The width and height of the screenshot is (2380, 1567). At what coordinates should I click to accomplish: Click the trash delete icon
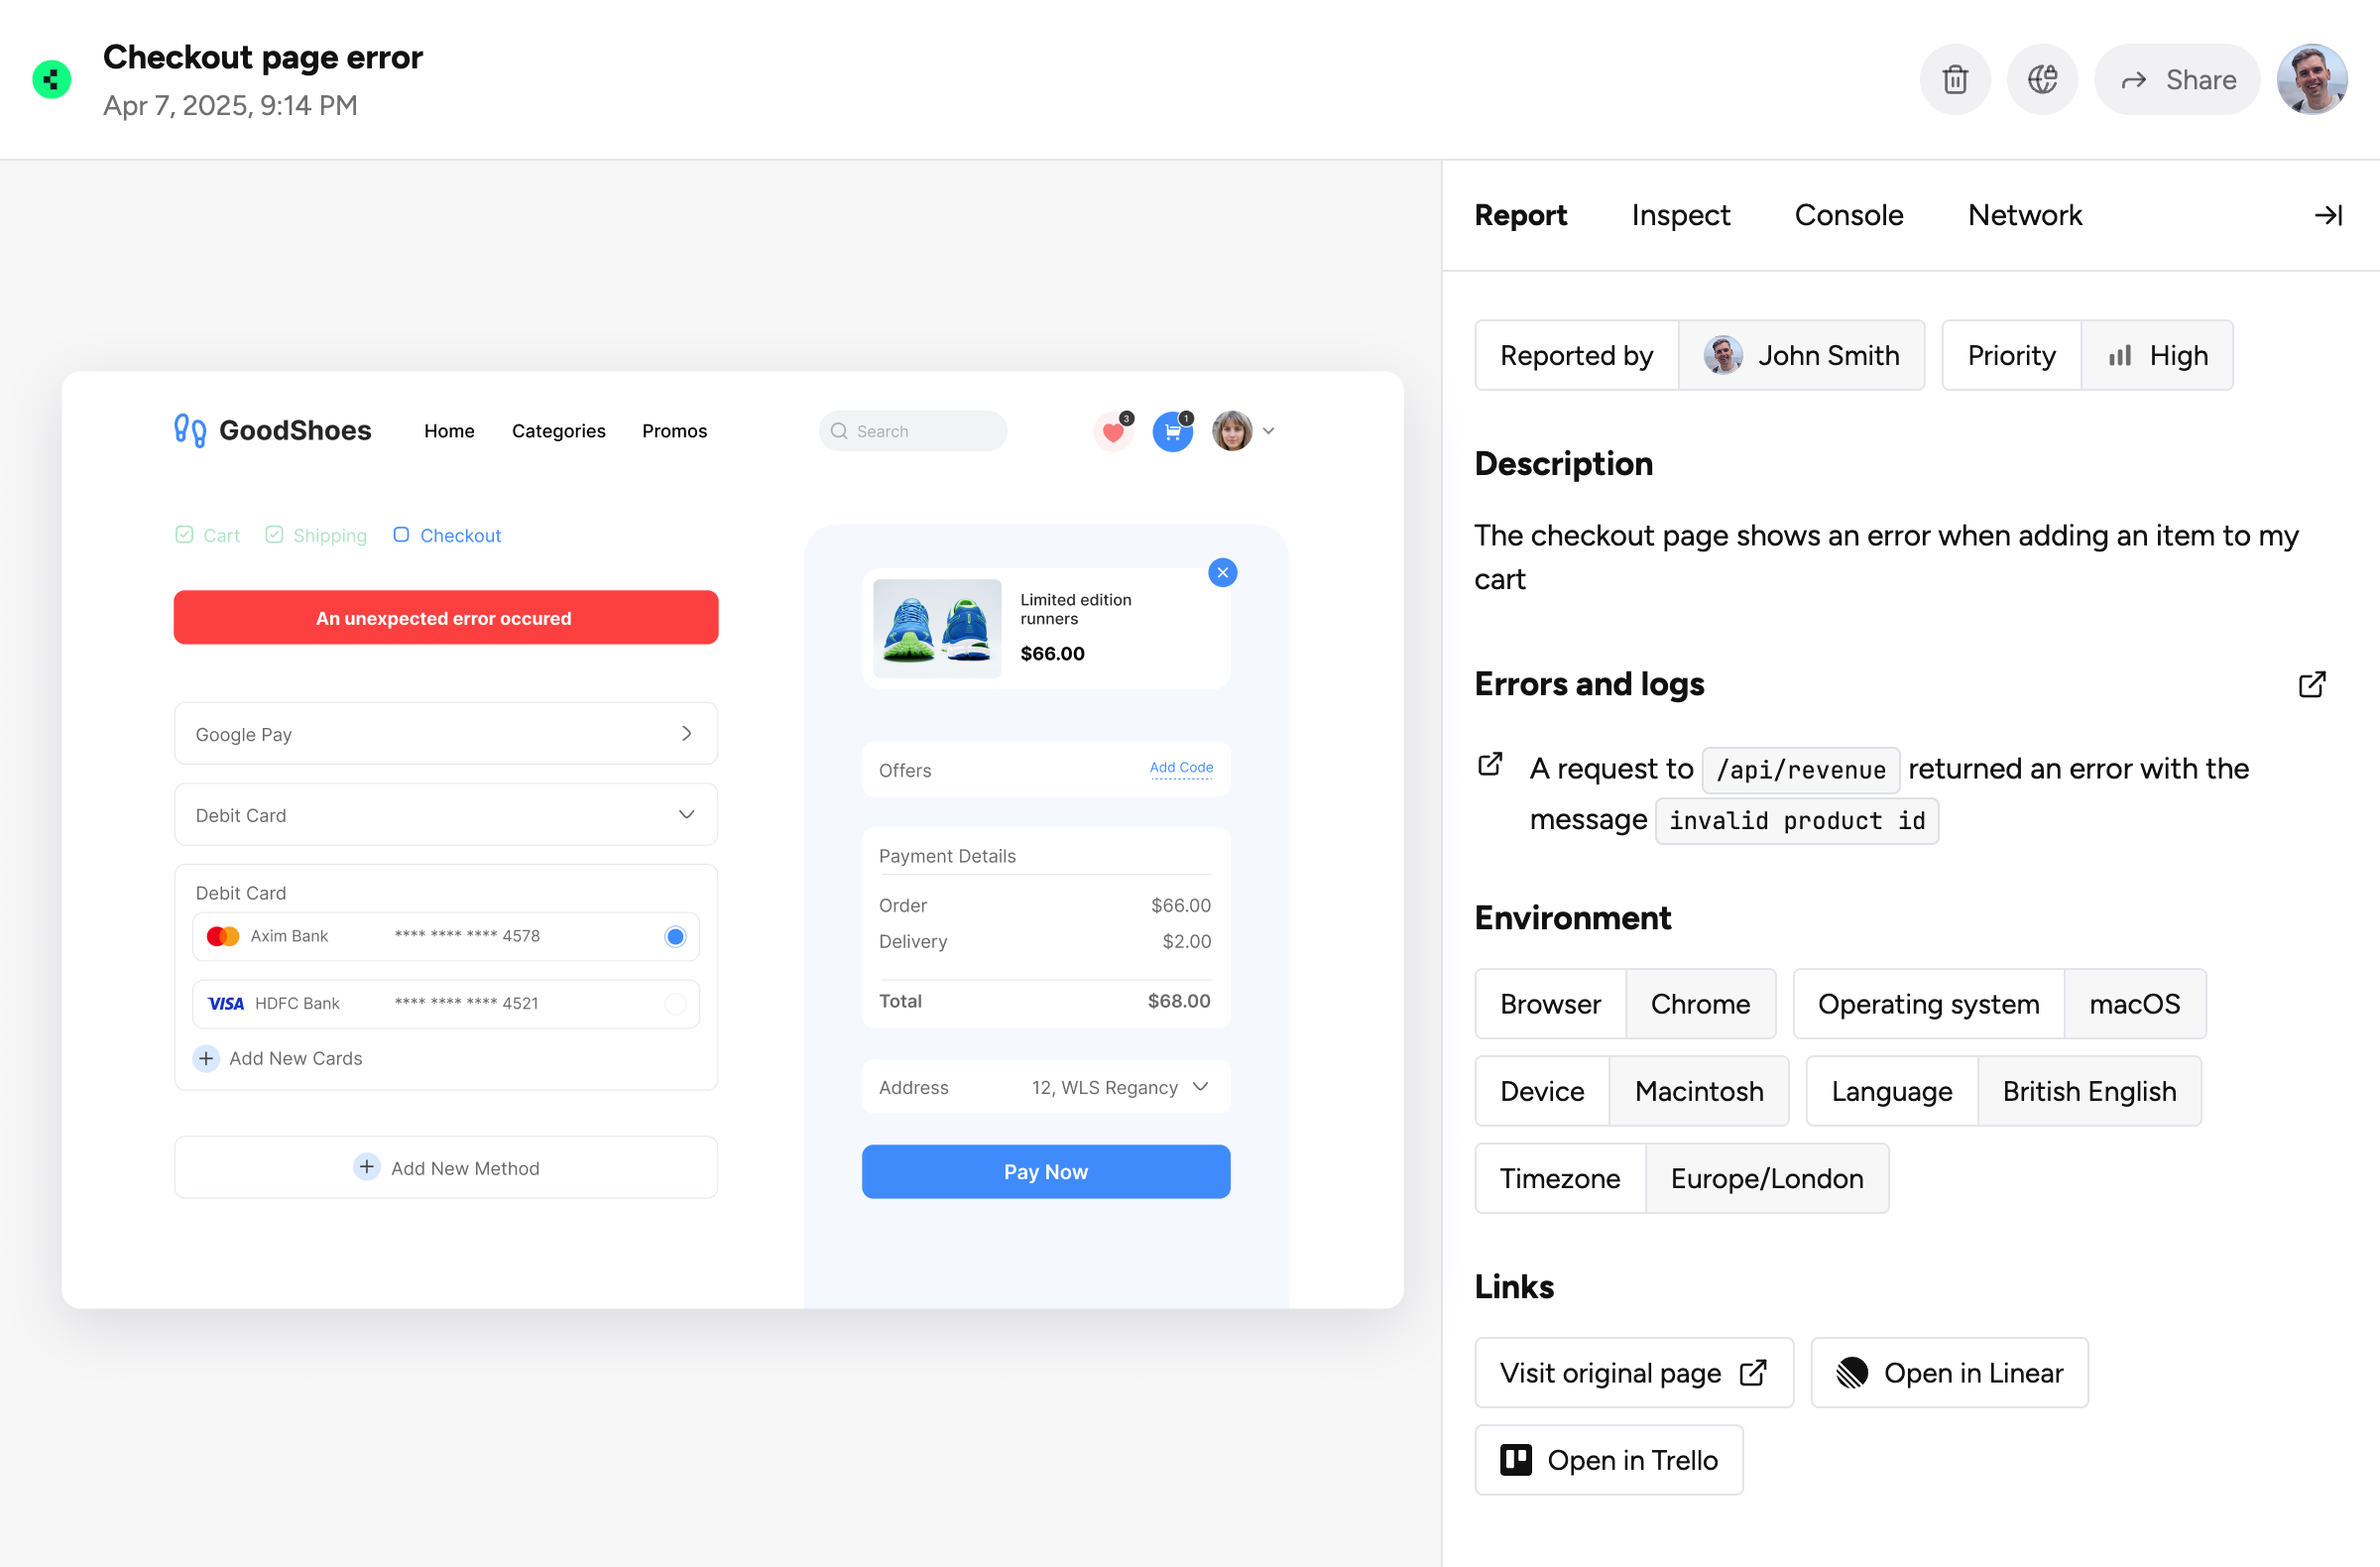pos(1955,80)
